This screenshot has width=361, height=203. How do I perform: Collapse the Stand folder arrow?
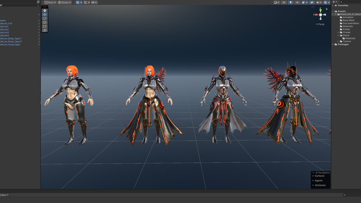pos(338,35)
